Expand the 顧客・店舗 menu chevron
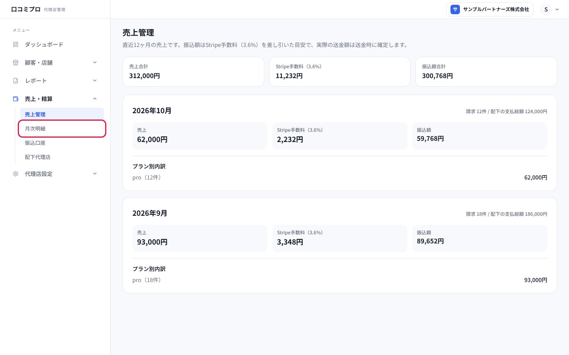The width and height of the screenshot is (569, 355). click(95, 62)
